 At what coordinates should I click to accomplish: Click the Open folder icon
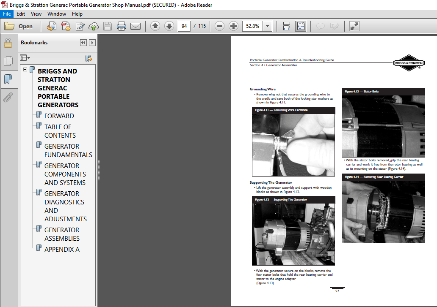[x=9, y=26]
